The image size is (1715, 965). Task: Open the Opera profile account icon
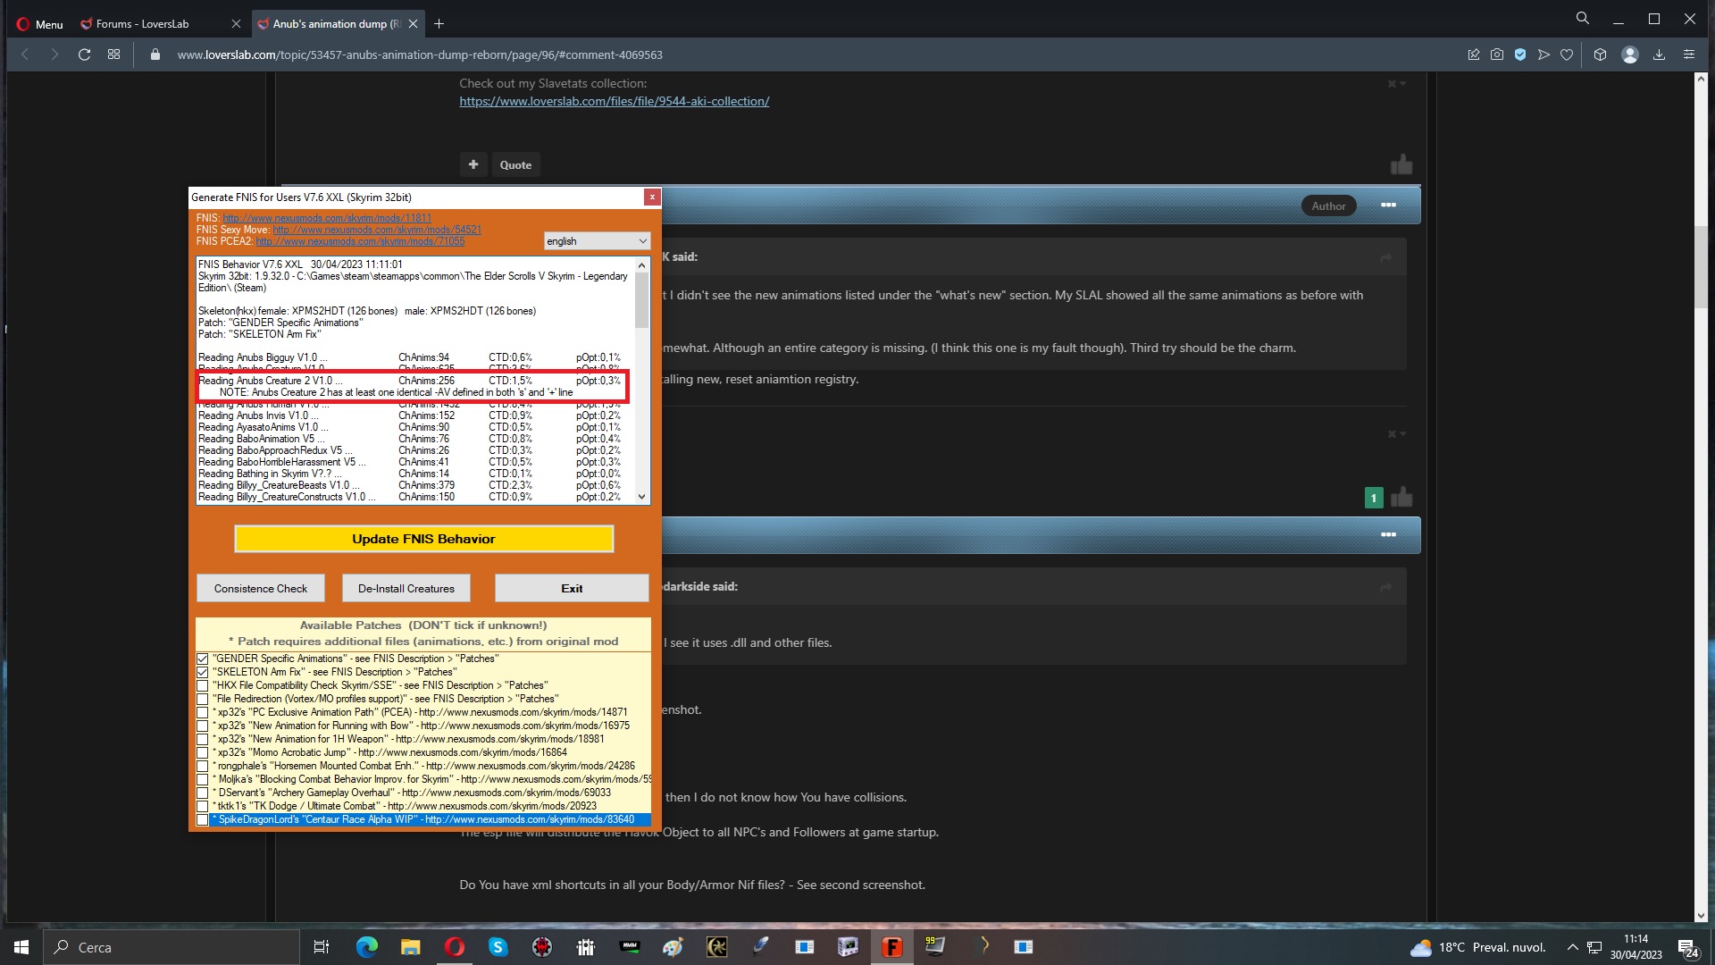click(1630, 55)
